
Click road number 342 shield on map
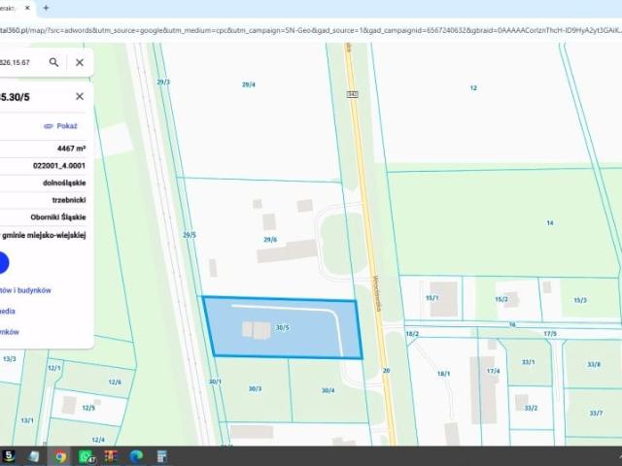tap(352, 94)
